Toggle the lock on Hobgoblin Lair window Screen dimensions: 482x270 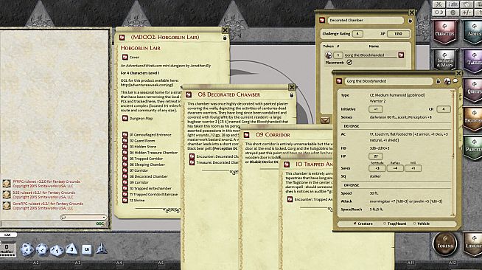point(225,38)
